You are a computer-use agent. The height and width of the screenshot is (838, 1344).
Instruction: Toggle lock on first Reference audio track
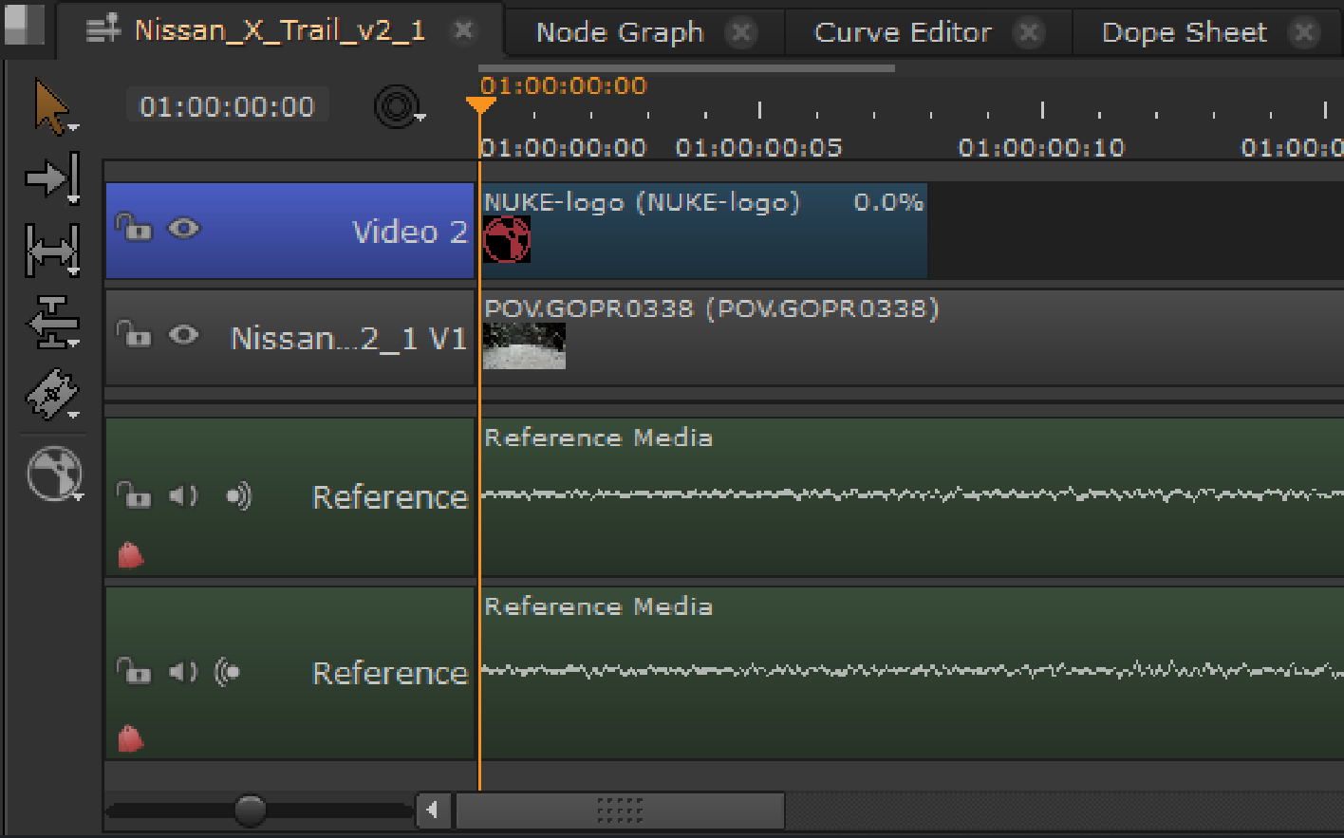pos(134,495)
